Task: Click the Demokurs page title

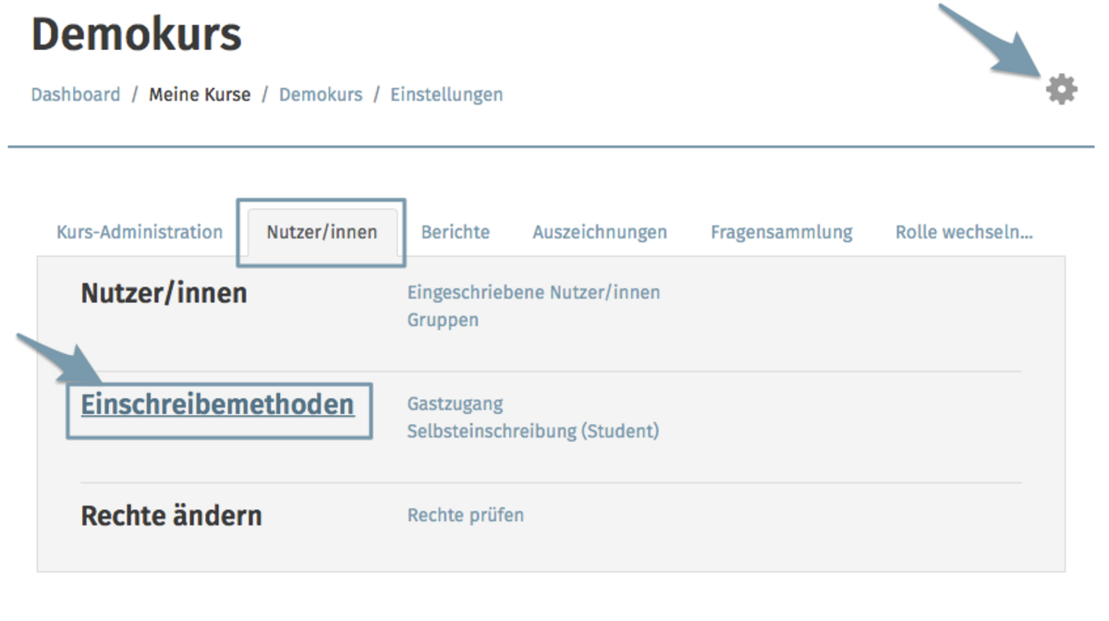Action: pos(137,35)
